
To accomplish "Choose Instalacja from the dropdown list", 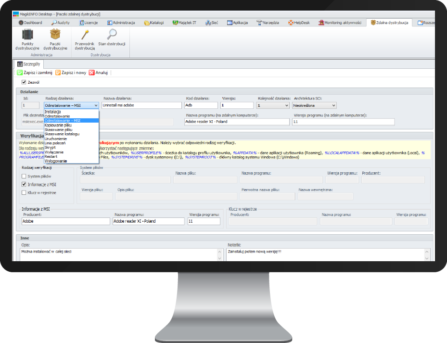I will (71, 112).
